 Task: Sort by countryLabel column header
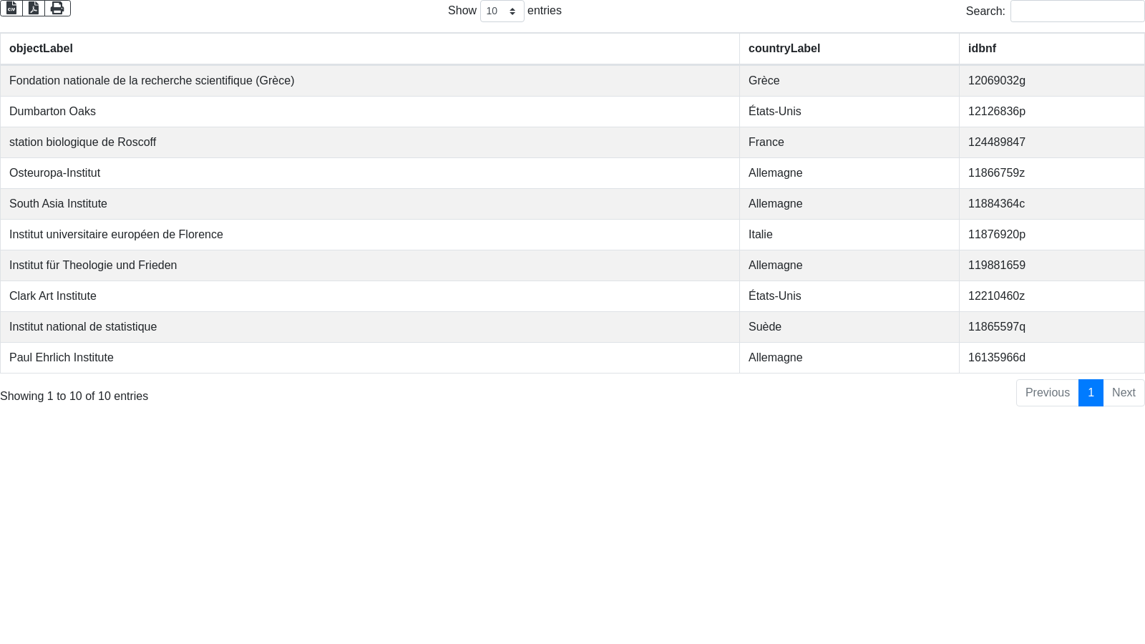click(x=849, y=49)
